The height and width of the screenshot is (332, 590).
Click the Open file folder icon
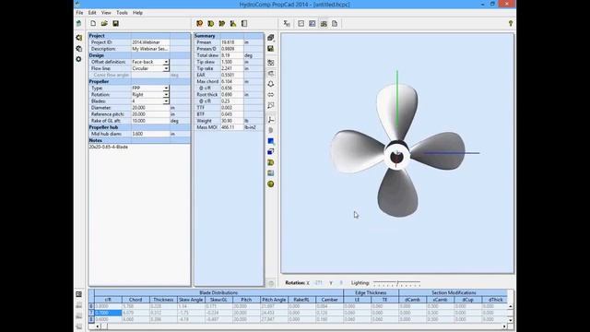click(x=104, y=23)
